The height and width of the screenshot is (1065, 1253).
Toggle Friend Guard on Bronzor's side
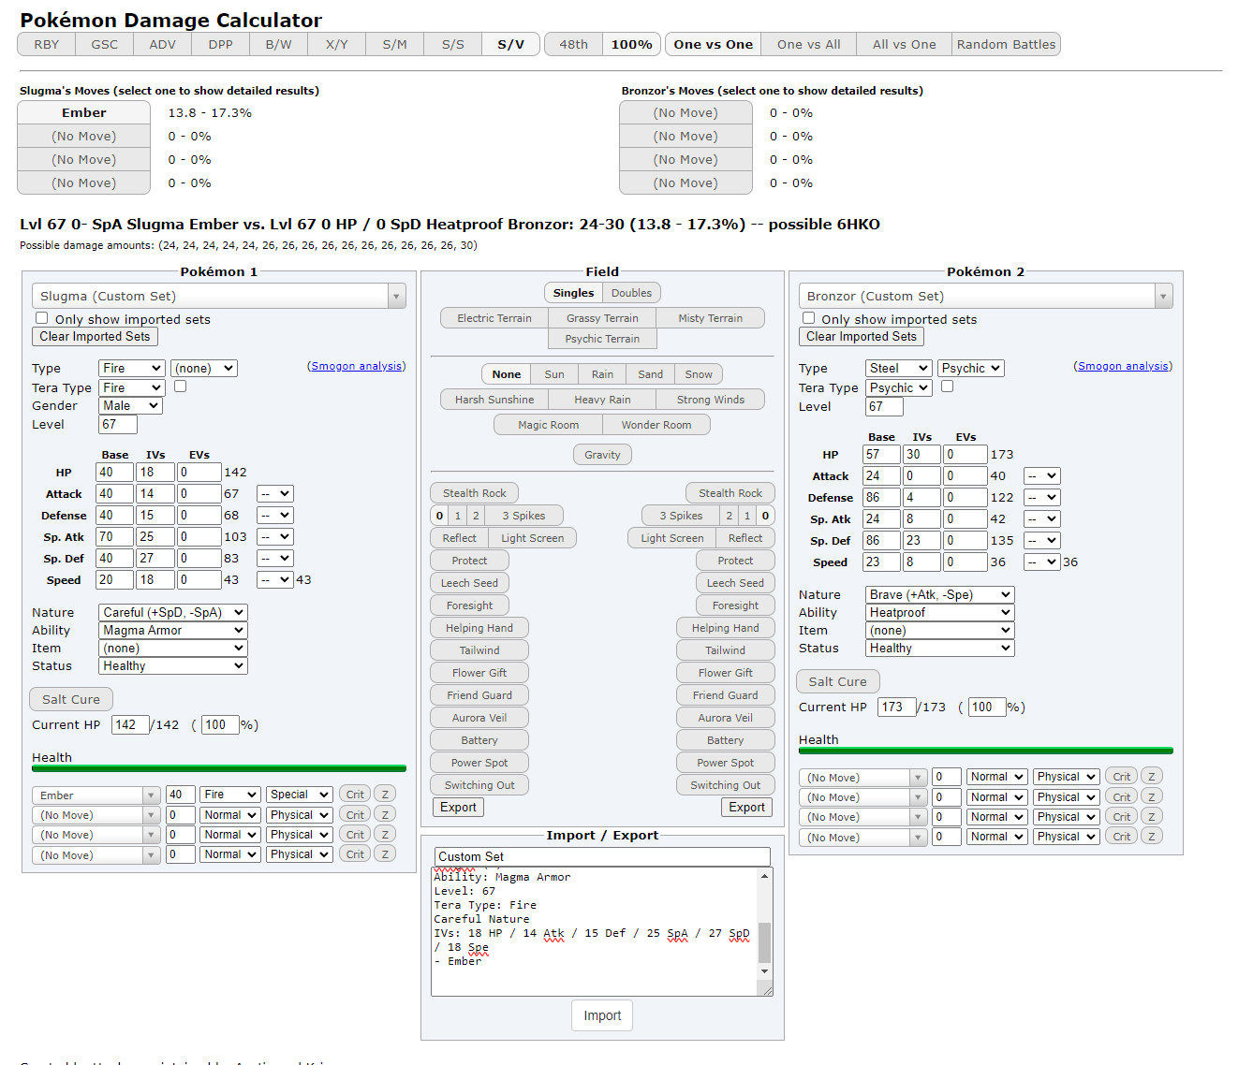726,695
